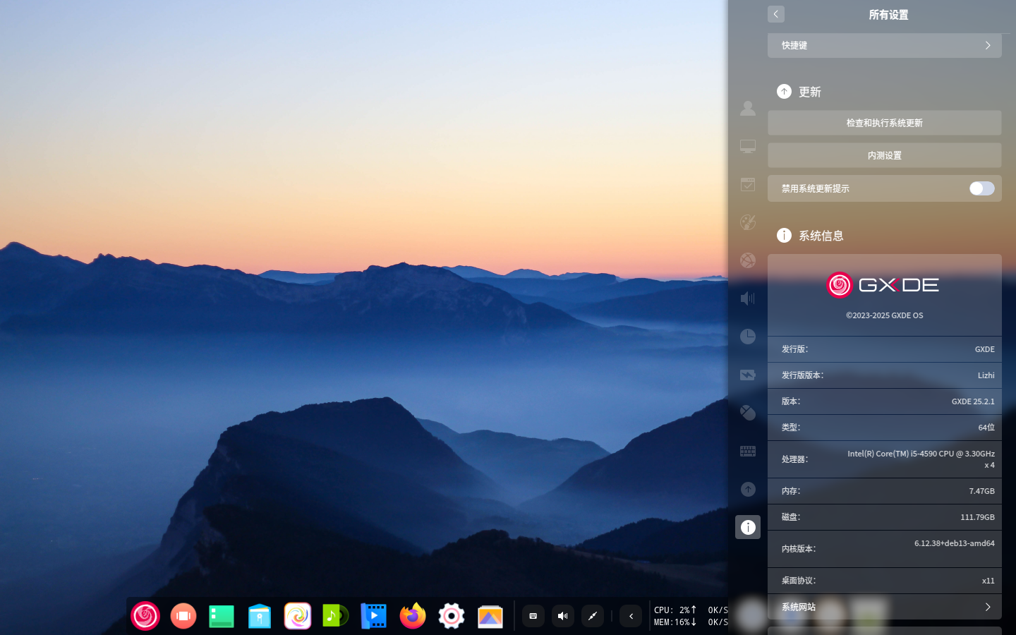1016x635 pixels.
Task: Expand the dock tray with the arrow
Action: tap(631, 616)
